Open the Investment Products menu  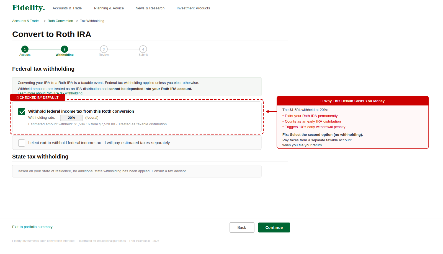click(x=193, y=8)
